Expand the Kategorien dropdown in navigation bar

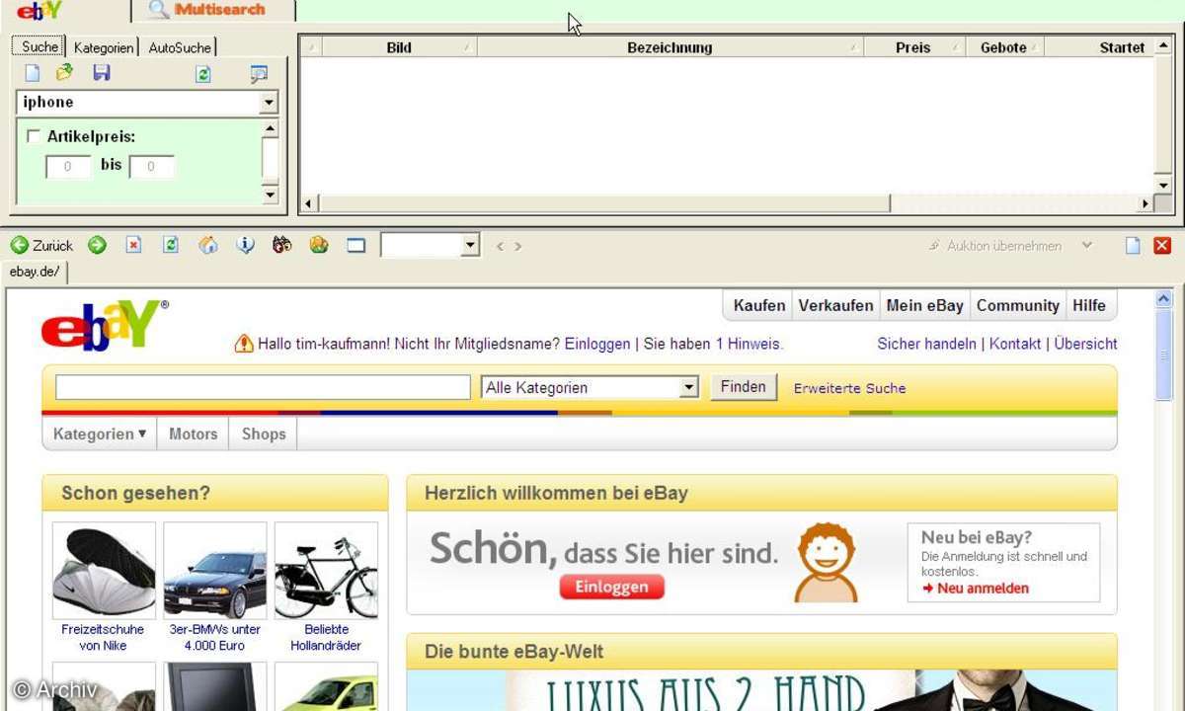coord(100,434)
